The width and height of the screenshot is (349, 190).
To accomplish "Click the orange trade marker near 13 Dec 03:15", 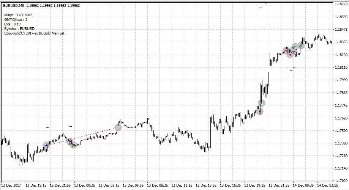I will pyautogui.click(x=118, y=127).
